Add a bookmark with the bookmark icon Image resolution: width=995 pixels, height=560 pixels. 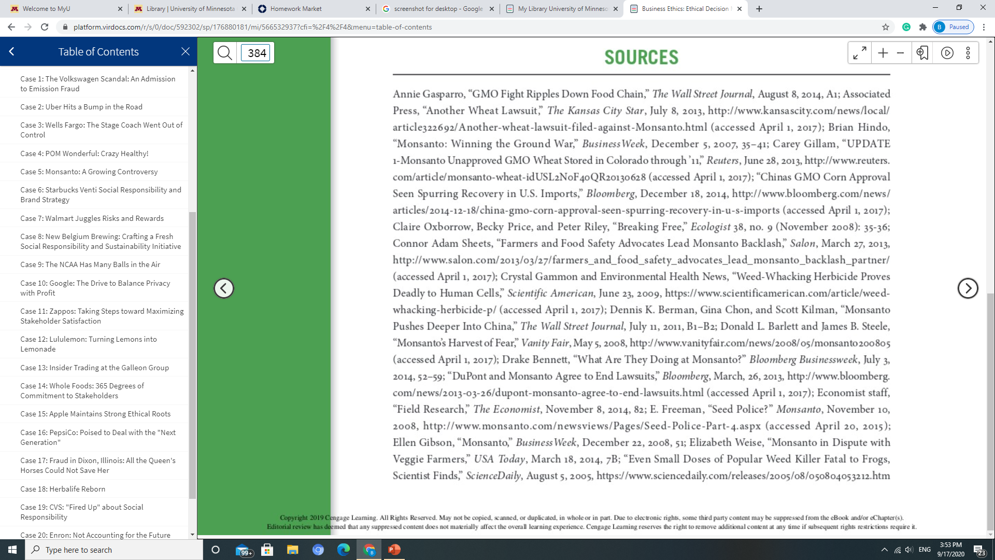922,53
